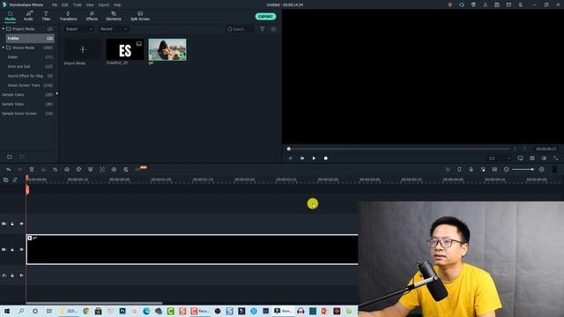
Task: Click the Manage Tracks icon on timeline
Action: [x=6, y=180]
